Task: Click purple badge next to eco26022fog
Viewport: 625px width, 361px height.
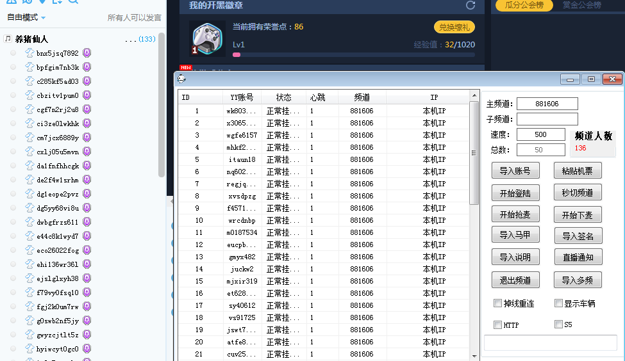Action: coord(87,250)
